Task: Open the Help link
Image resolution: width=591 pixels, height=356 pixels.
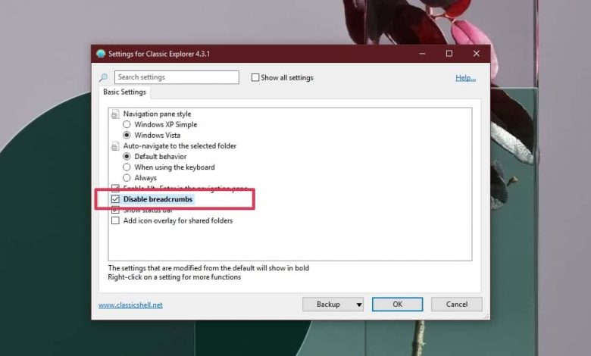Action: tap(465, 77)
